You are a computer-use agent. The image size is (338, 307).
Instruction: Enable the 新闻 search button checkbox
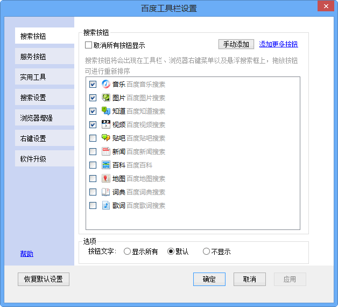click(93, 152)
